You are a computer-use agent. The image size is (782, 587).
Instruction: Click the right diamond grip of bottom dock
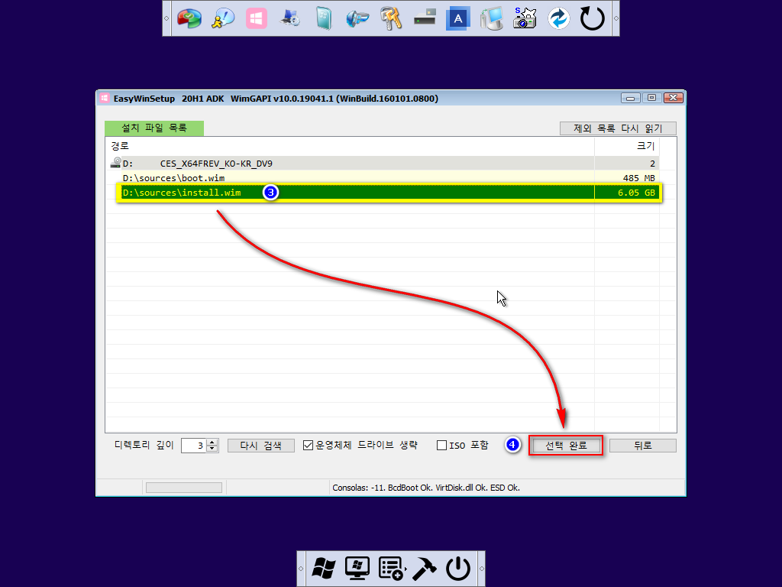(481, 569)
